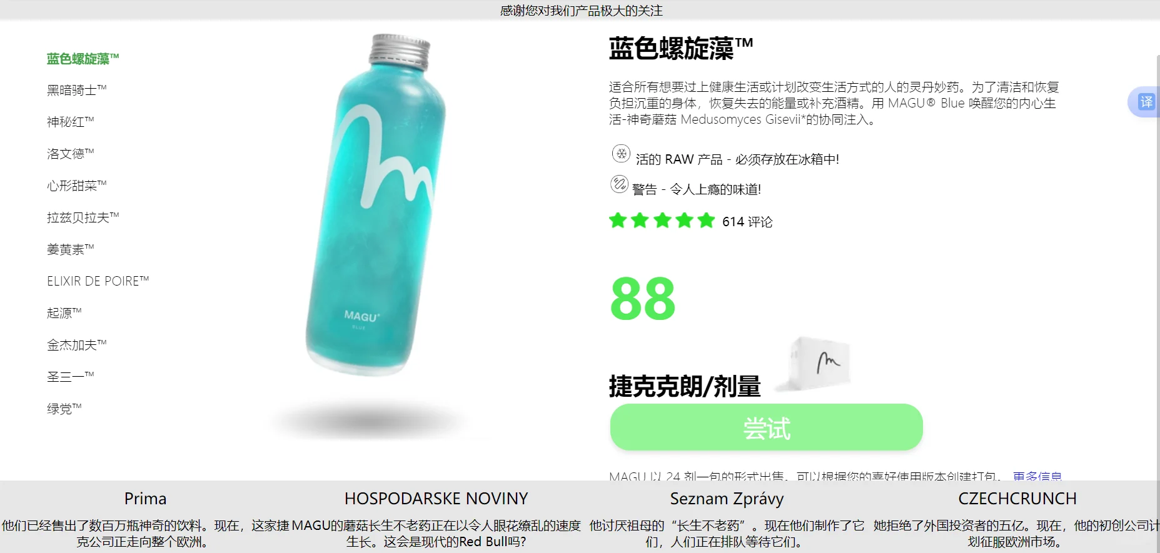Click the addictive taste warning icon
This screenshot has height=553, width=1160.
[619, 184]
